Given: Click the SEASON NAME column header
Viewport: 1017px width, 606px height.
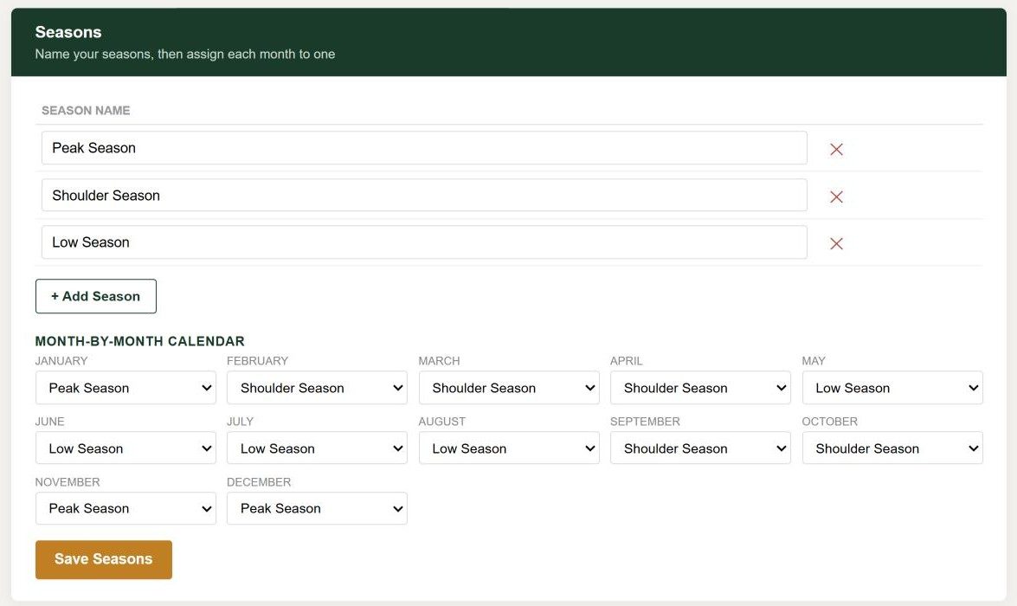Looking at the screenshot, I should click(x=86, y=110).
